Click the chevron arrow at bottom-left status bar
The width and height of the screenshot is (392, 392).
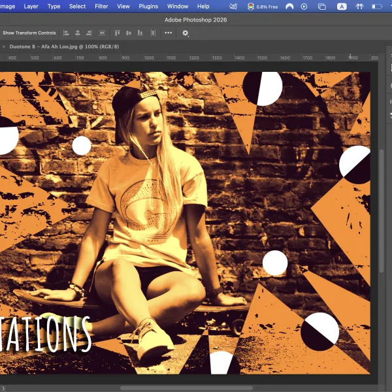point(3,388)
